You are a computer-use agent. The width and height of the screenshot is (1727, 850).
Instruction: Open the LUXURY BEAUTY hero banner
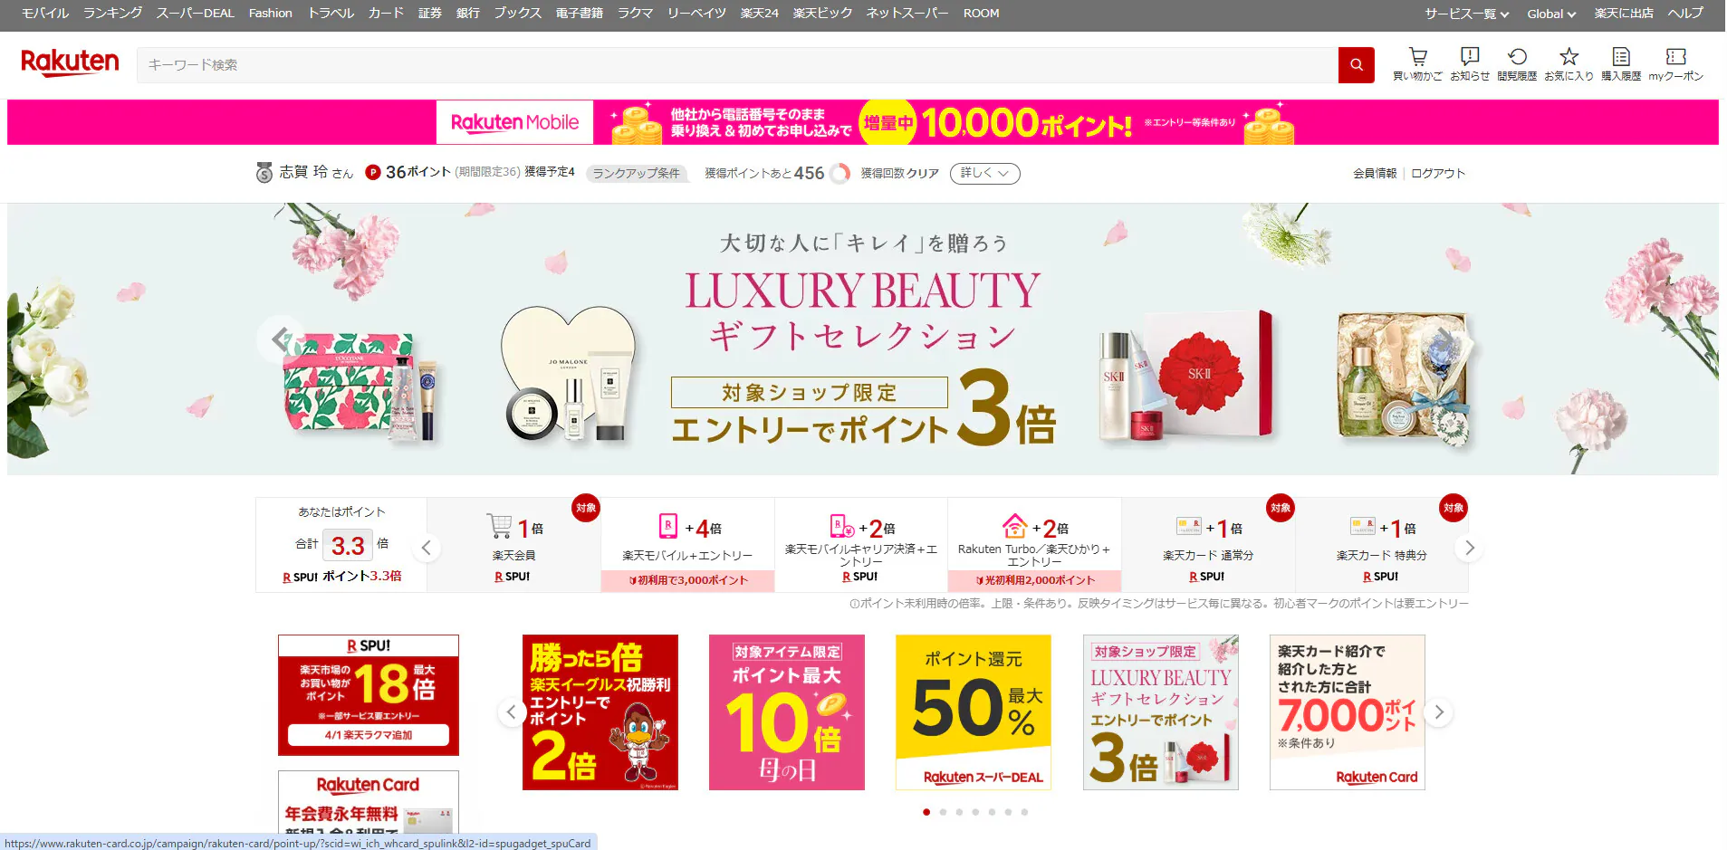pyautogui.click(x=863, y=339)
